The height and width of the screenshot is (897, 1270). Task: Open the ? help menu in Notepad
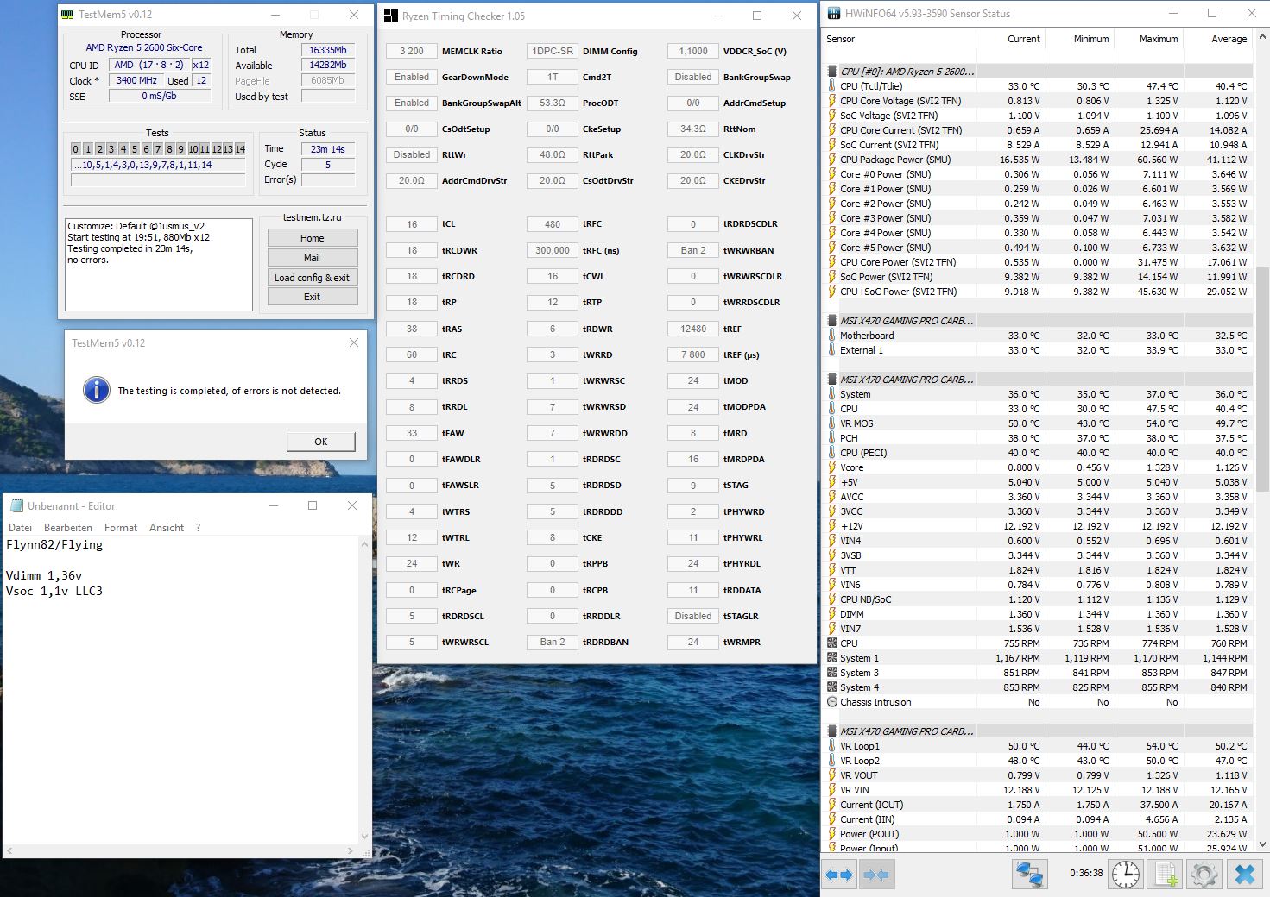click(198, 528)
